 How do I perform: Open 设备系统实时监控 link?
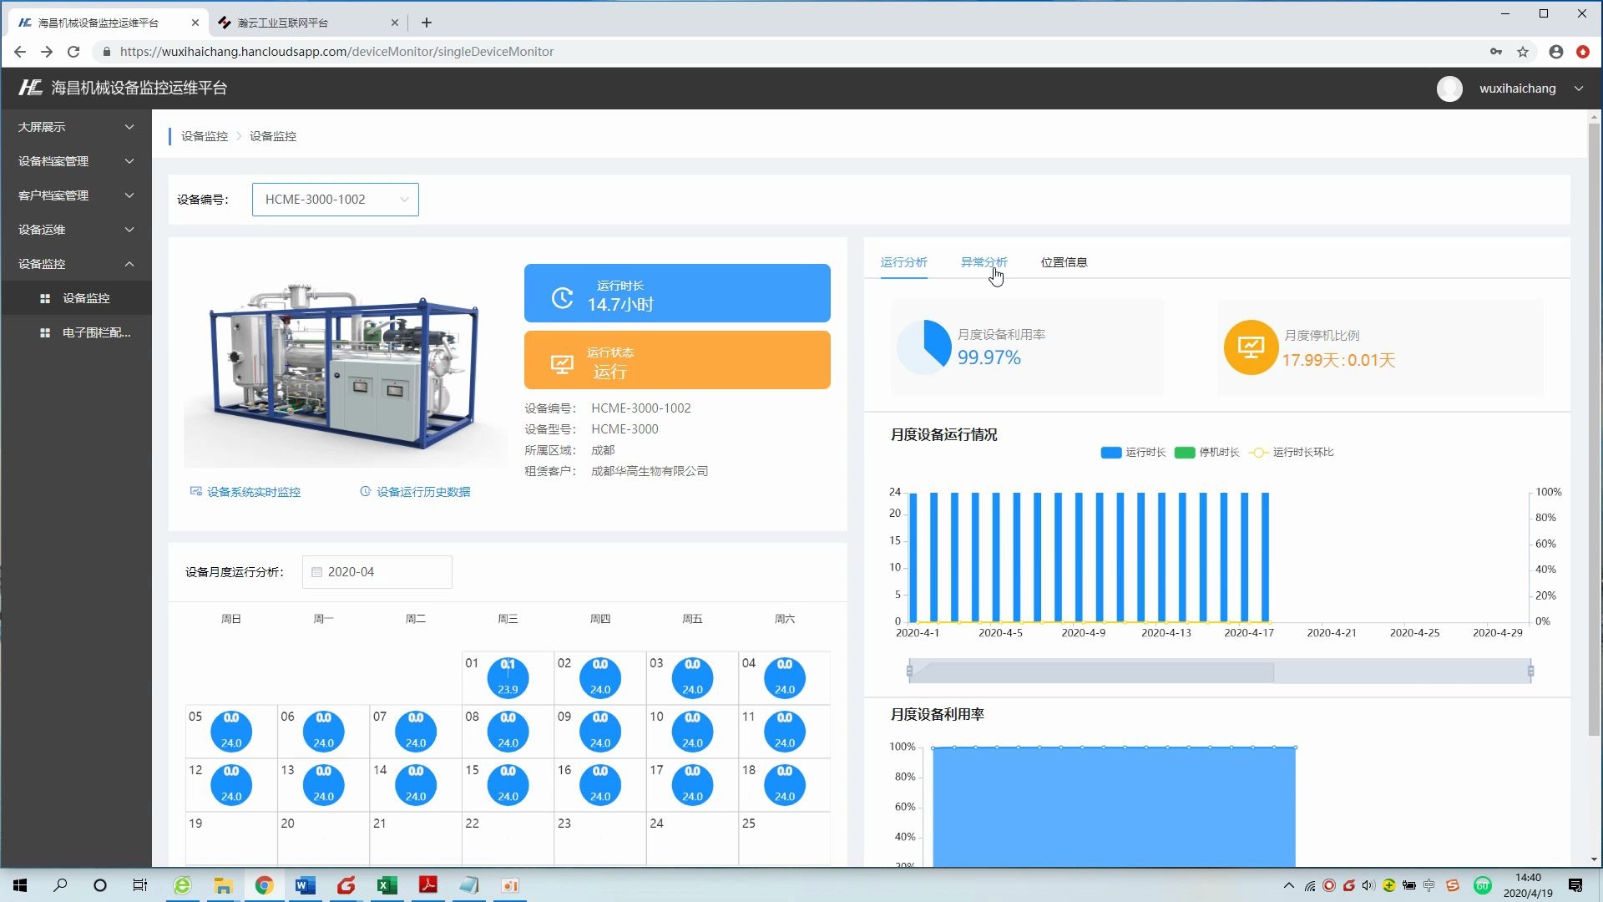tap(245, 492)
